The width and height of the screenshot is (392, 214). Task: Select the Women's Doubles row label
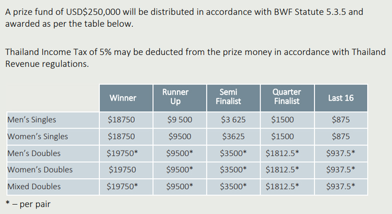click(40, 170)
